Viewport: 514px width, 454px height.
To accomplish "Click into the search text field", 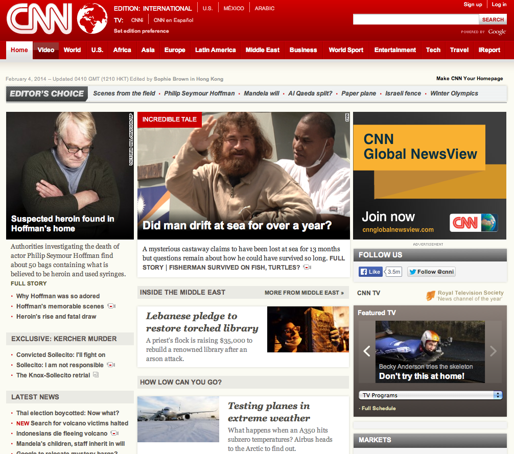I will (416, 19).
